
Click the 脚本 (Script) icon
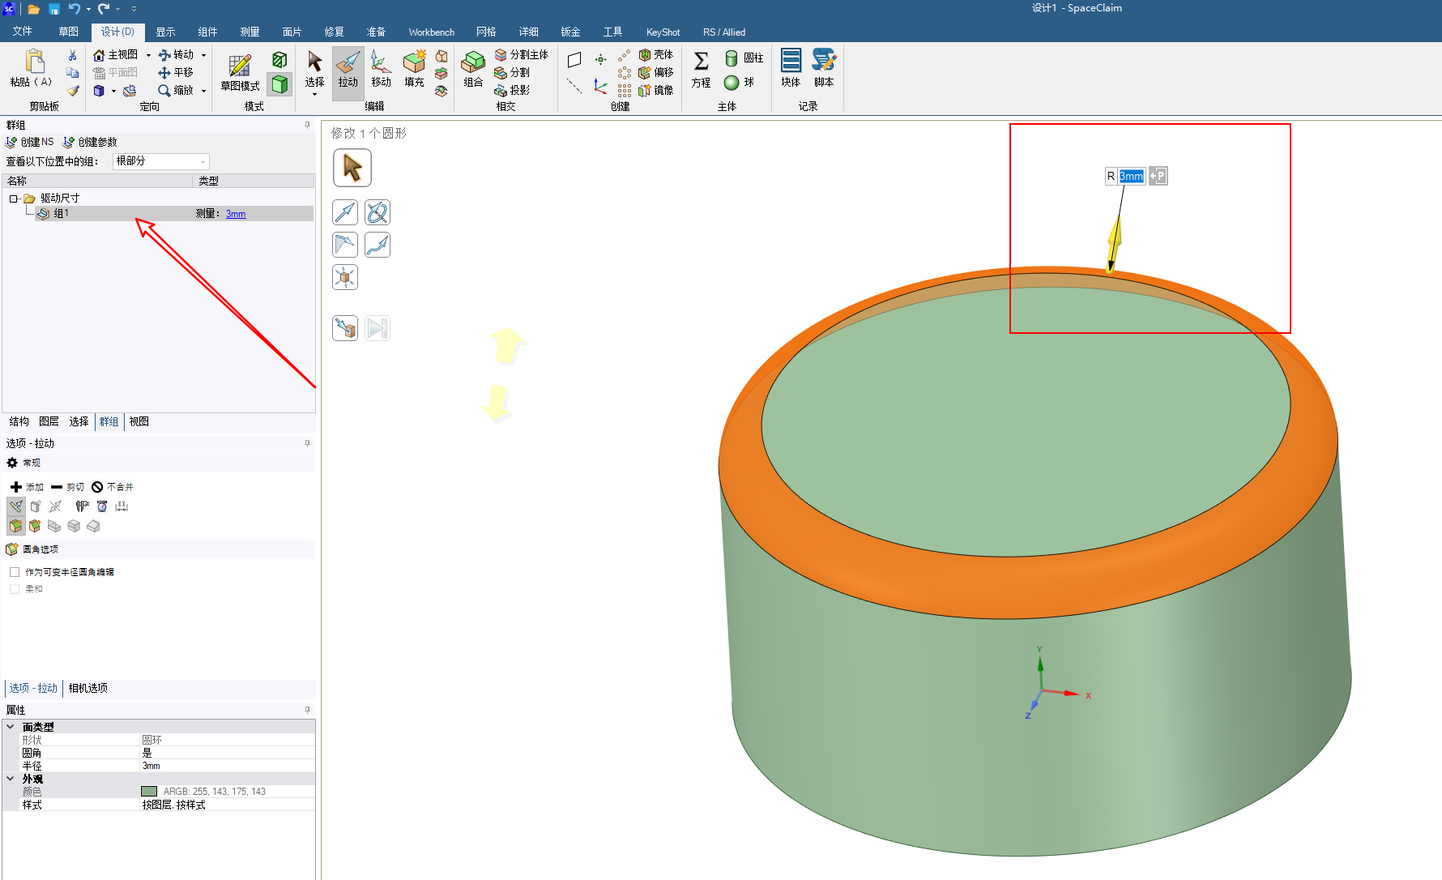point(824,70)
